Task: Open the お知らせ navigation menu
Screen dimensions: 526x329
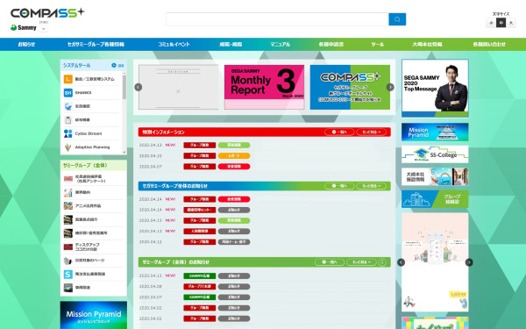Action: pos(26,45)
